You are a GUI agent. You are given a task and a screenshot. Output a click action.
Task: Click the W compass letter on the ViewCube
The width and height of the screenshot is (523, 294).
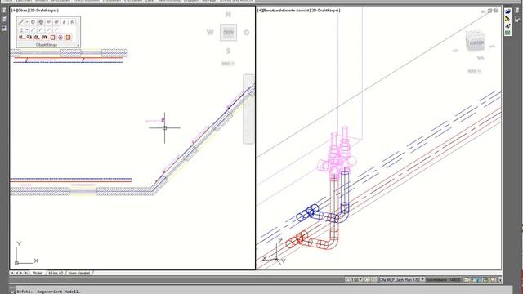[210, 33]
